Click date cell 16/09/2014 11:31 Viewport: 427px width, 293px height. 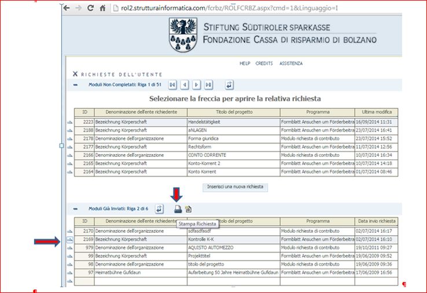376,122
